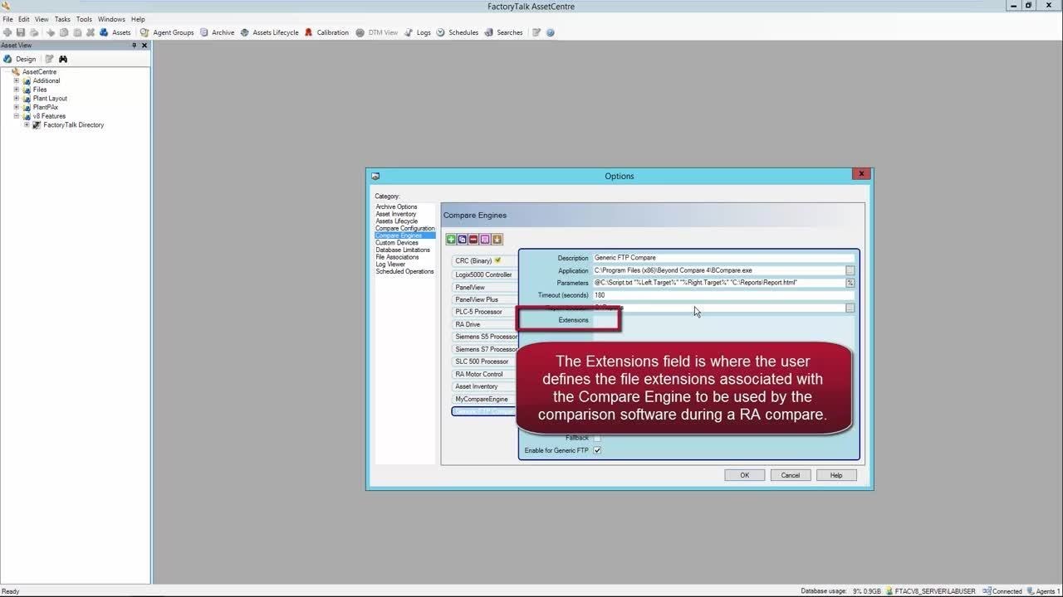Viewport: 1063px width, 597px height.
Task: Open Schedules from the toolbar
Action: (x=458, y=32)
